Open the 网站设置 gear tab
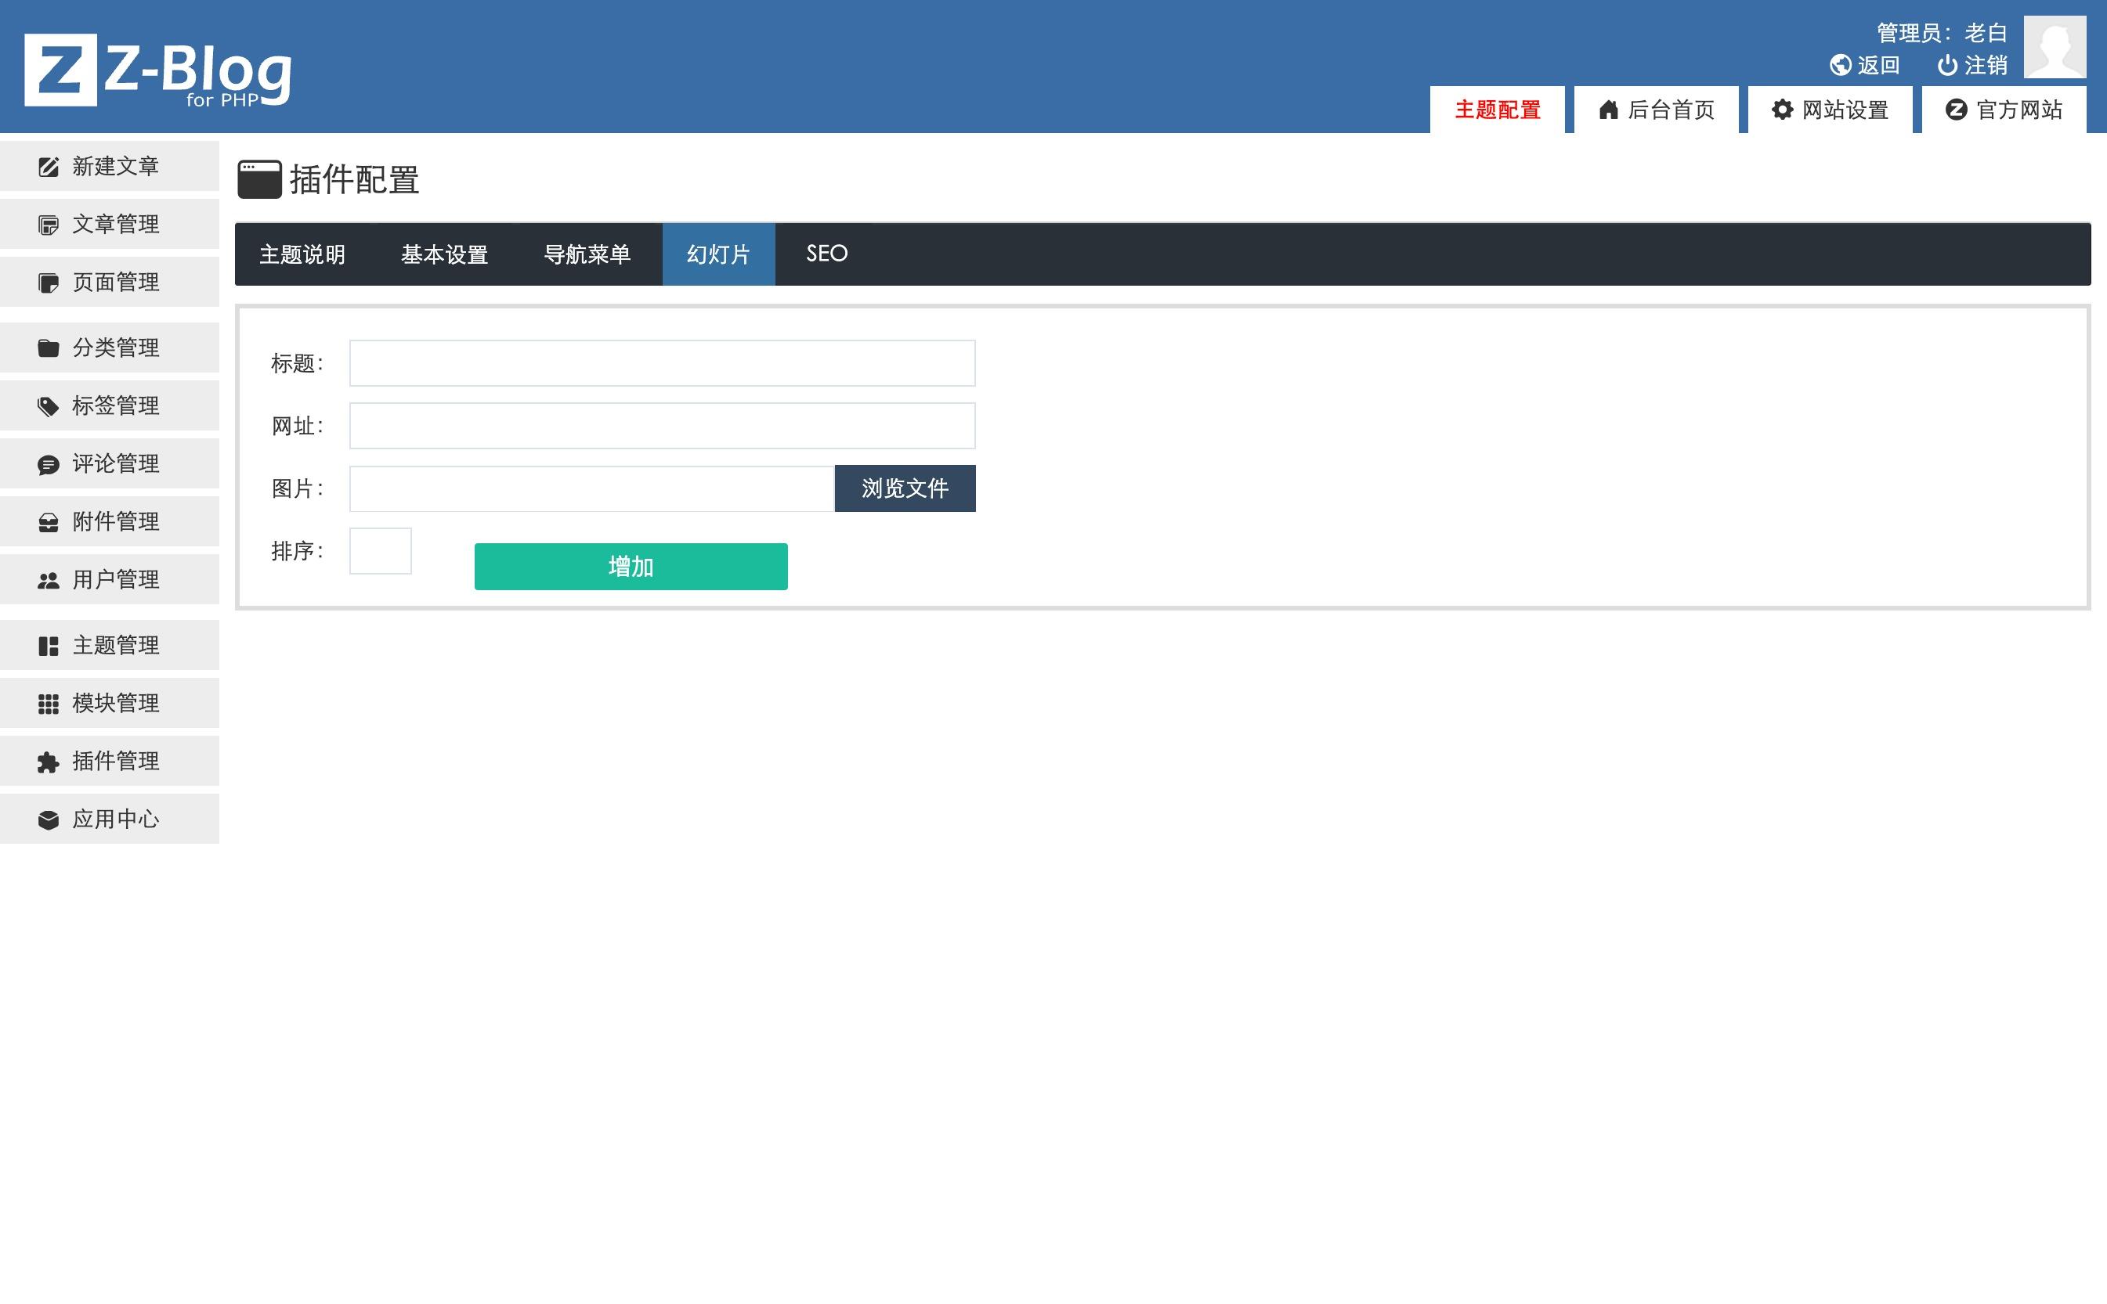The width and height of the screenshot is (2107, 1304). [x=1829, y=110]
